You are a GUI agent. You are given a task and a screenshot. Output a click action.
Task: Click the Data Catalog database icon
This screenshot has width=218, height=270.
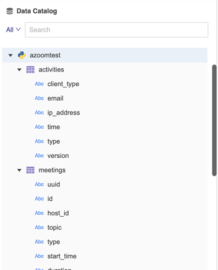[x=9, y=11]
